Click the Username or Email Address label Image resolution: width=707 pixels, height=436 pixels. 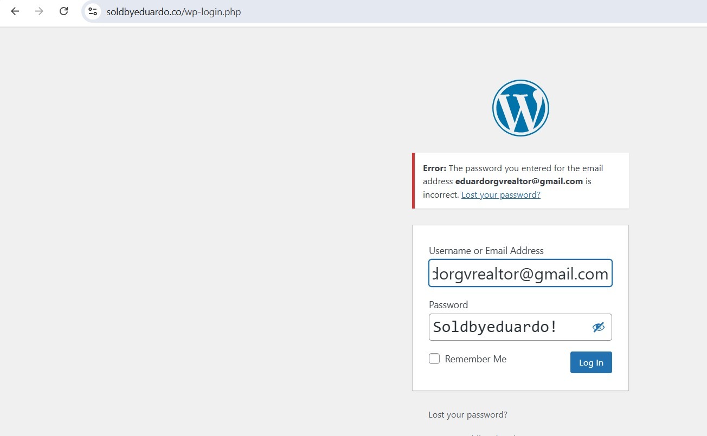tap(486, 251)
